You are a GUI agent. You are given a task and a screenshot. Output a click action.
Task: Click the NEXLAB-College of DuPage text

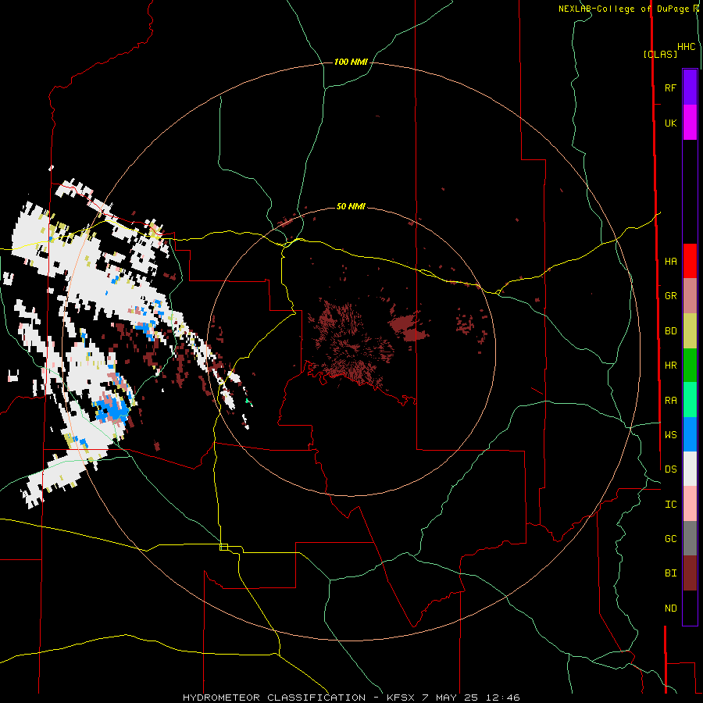pyautogui.click(x=623, y=9)
